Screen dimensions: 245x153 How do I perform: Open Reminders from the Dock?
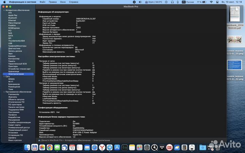click(80, 147)
